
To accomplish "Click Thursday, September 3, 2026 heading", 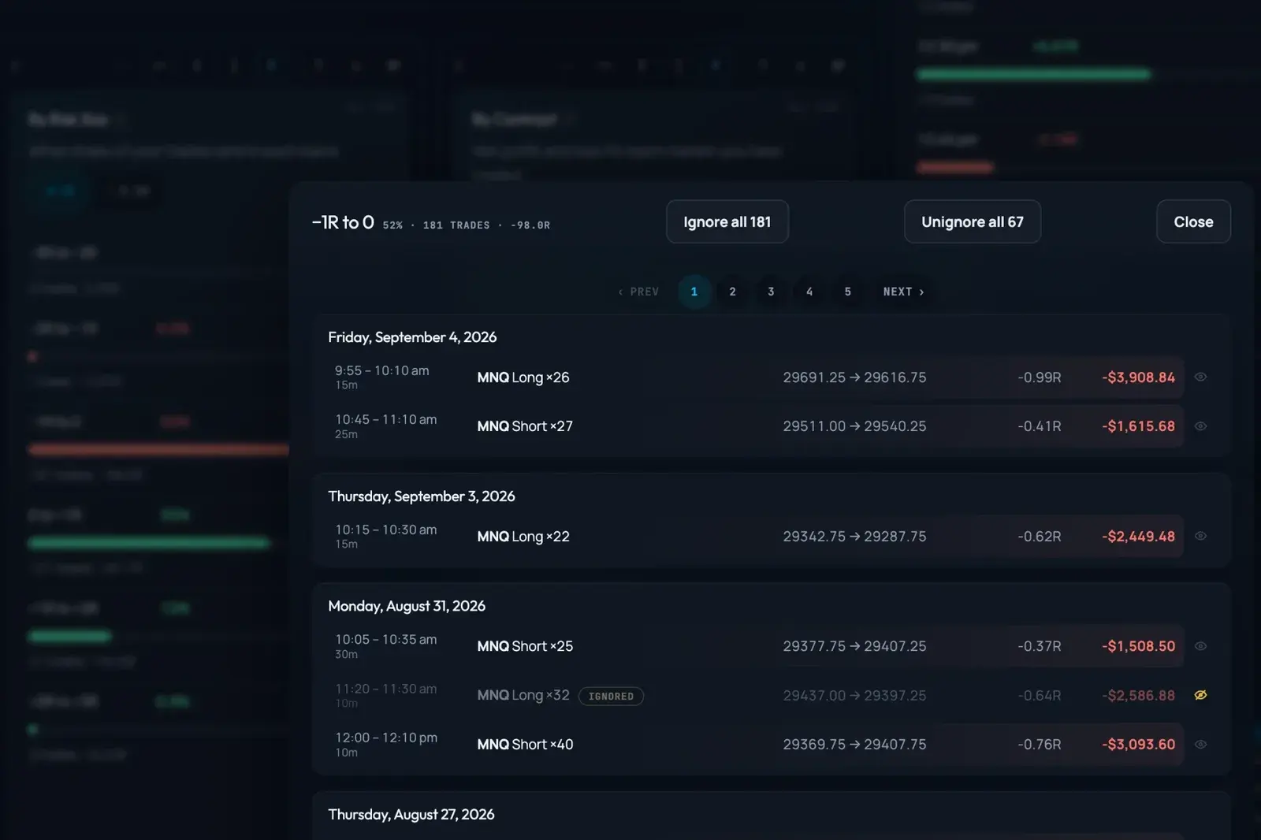I will pos(422,496).
